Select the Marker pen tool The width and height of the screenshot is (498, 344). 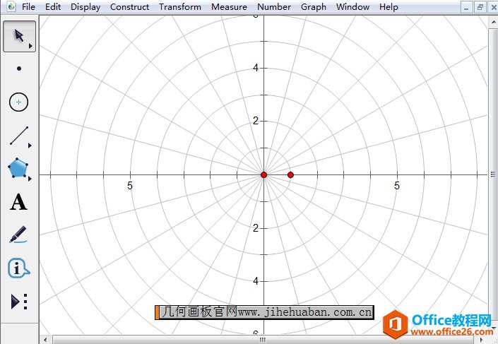19,235
